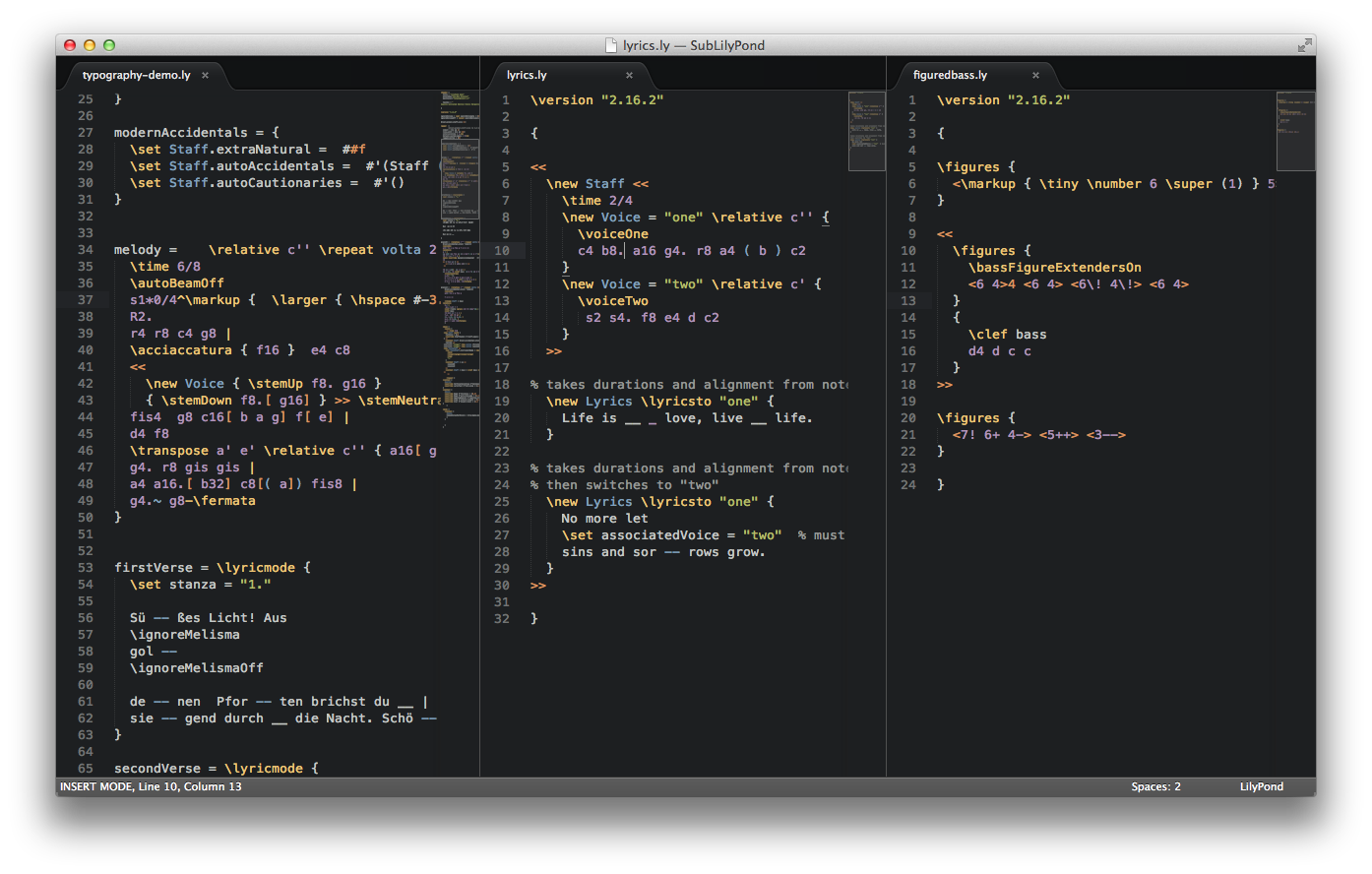Click the \version "2.16.2" line in lyrics.ly
The width and height of the screenshot is (1372, 874).
pos(596,100)
